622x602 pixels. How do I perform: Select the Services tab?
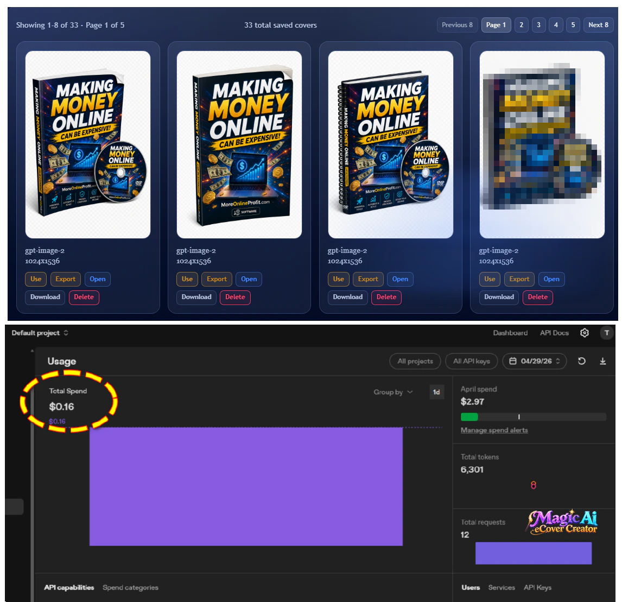pyautogui.click(x=502, y=587)
